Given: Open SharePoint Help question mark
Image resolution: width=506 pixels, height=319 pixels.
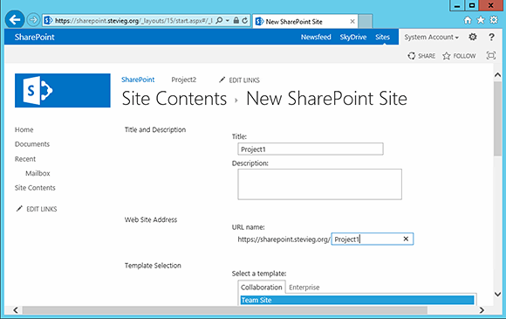Looking at the screenshot, I should coord(491,37).
